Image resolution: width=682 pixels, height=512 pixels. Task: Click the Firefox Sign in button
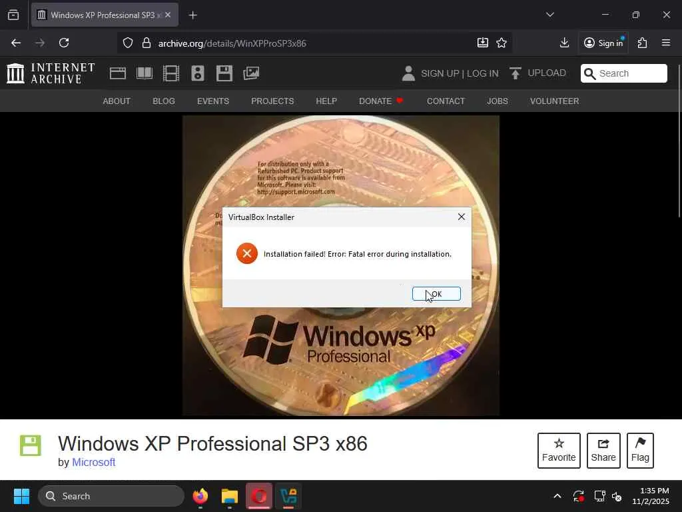[x=603, y=43]
